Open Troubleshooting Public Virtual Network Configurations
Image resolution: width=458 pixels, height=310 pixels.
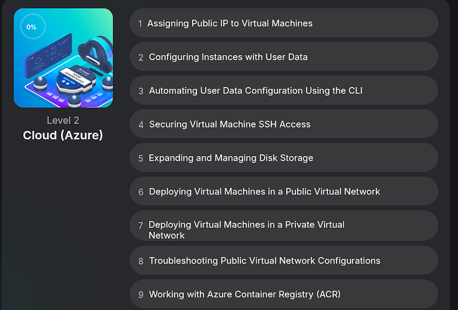(264, 261)
